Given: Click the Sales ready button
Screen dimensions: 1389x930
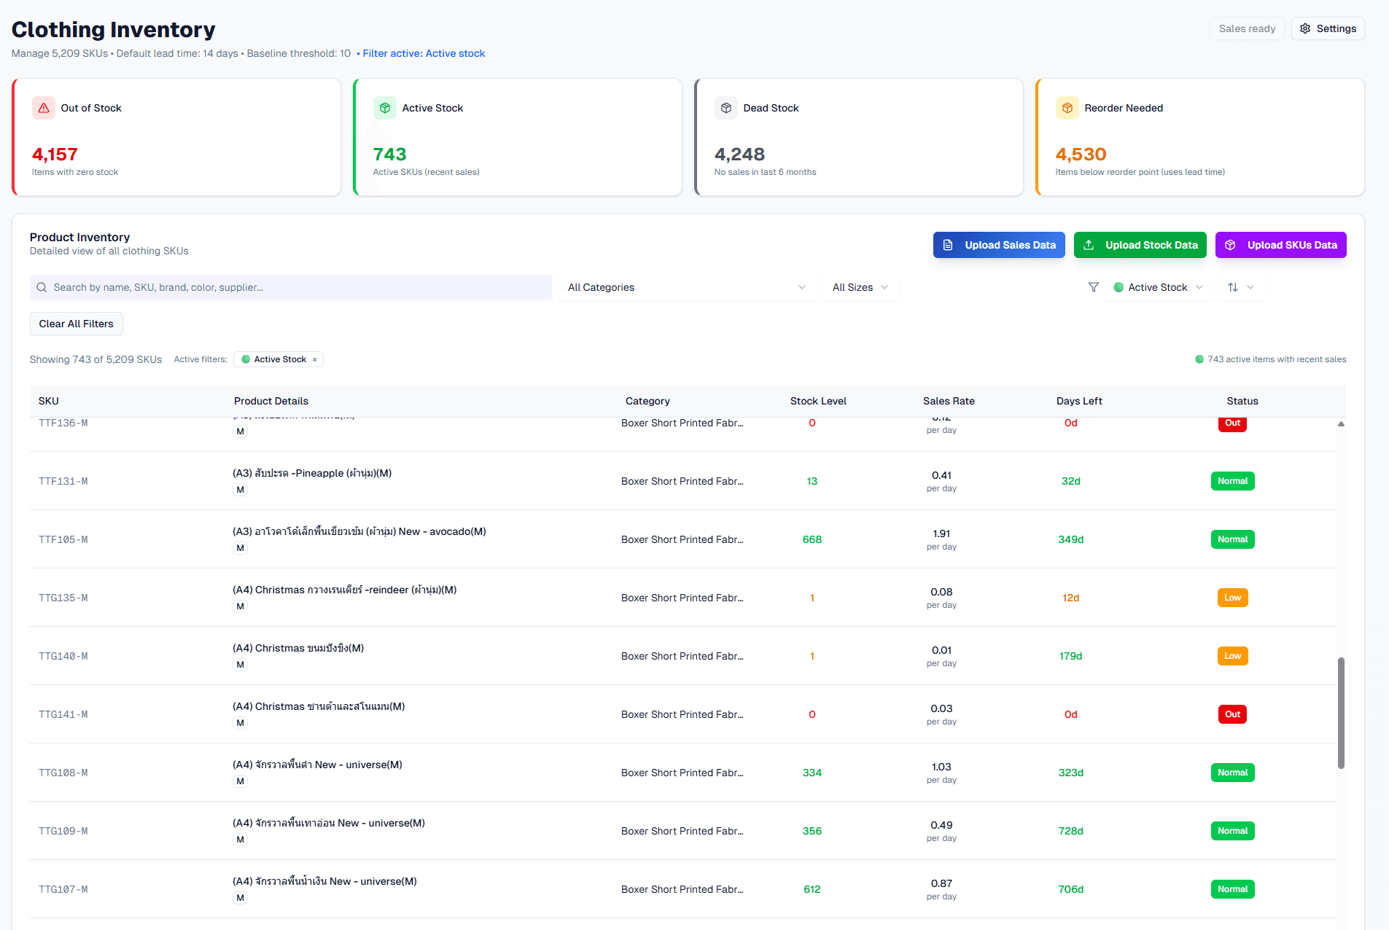Looking at the screenshot, I should point(1247,28).
